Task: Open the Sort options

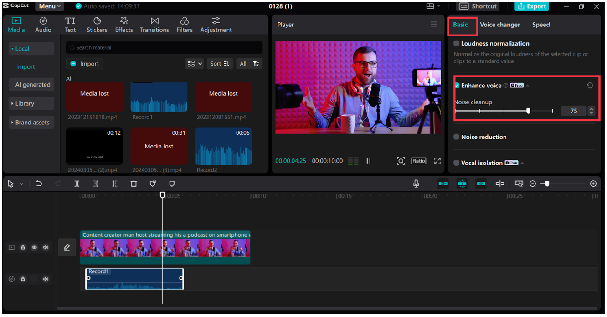Action: [220, 64]
